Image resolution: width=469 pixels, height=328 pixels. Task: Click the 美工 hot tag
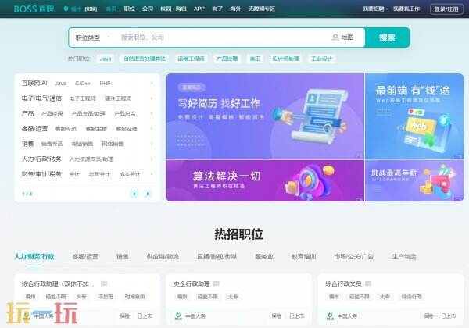pos(255,59)
